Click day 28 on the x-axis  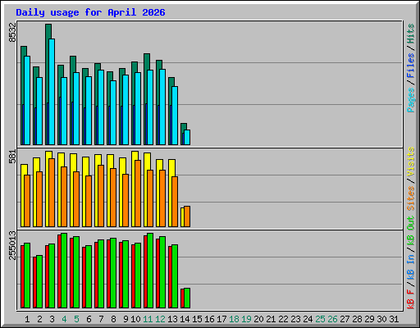[x=357, y=319]
